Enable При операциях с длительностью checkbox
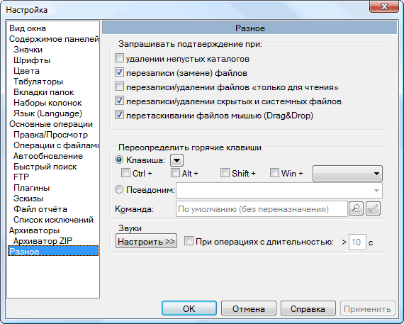Image resolution: width=404 pixels, height=324 pixels. (189, 241)
